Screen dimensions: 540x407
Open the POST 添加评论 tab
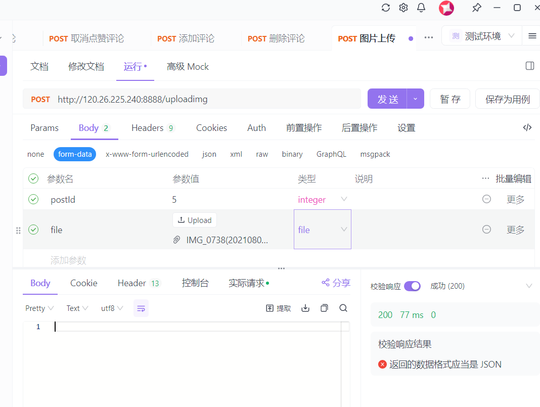click(x=186, y=38)
